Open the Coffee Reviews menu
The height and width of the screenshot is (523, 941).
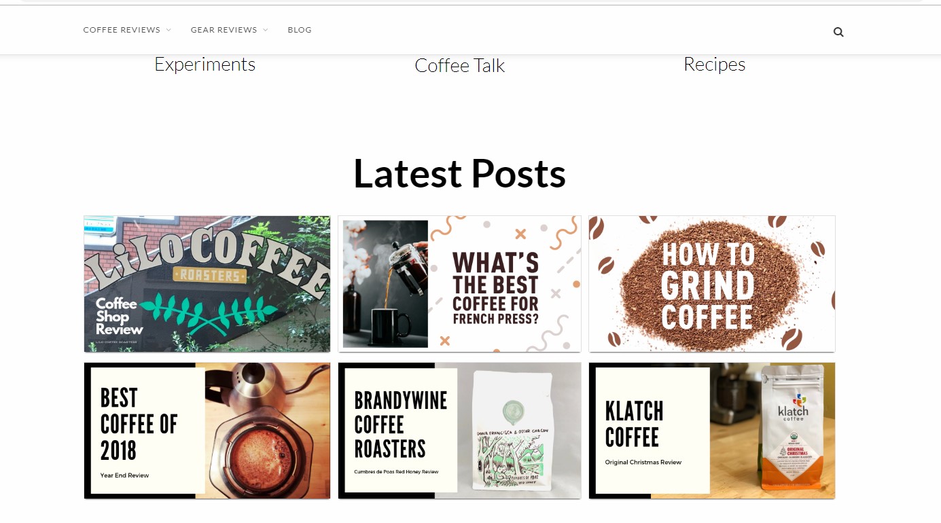[122, 30]
